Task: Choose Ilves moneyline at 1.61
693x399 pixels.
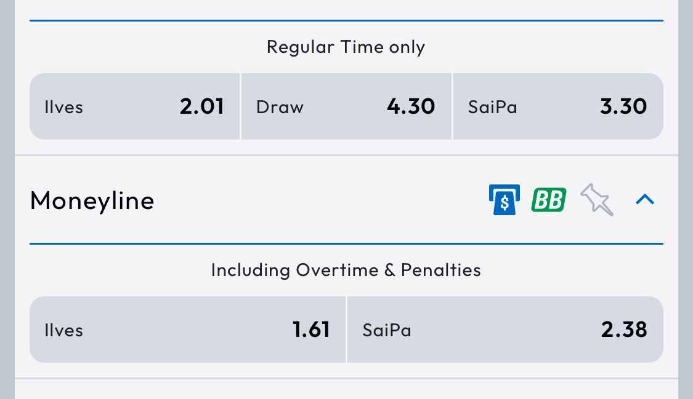Action: 188,330
